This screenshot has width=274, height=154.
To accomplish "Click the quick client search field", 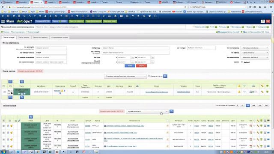I will click(x=110, y=27).
